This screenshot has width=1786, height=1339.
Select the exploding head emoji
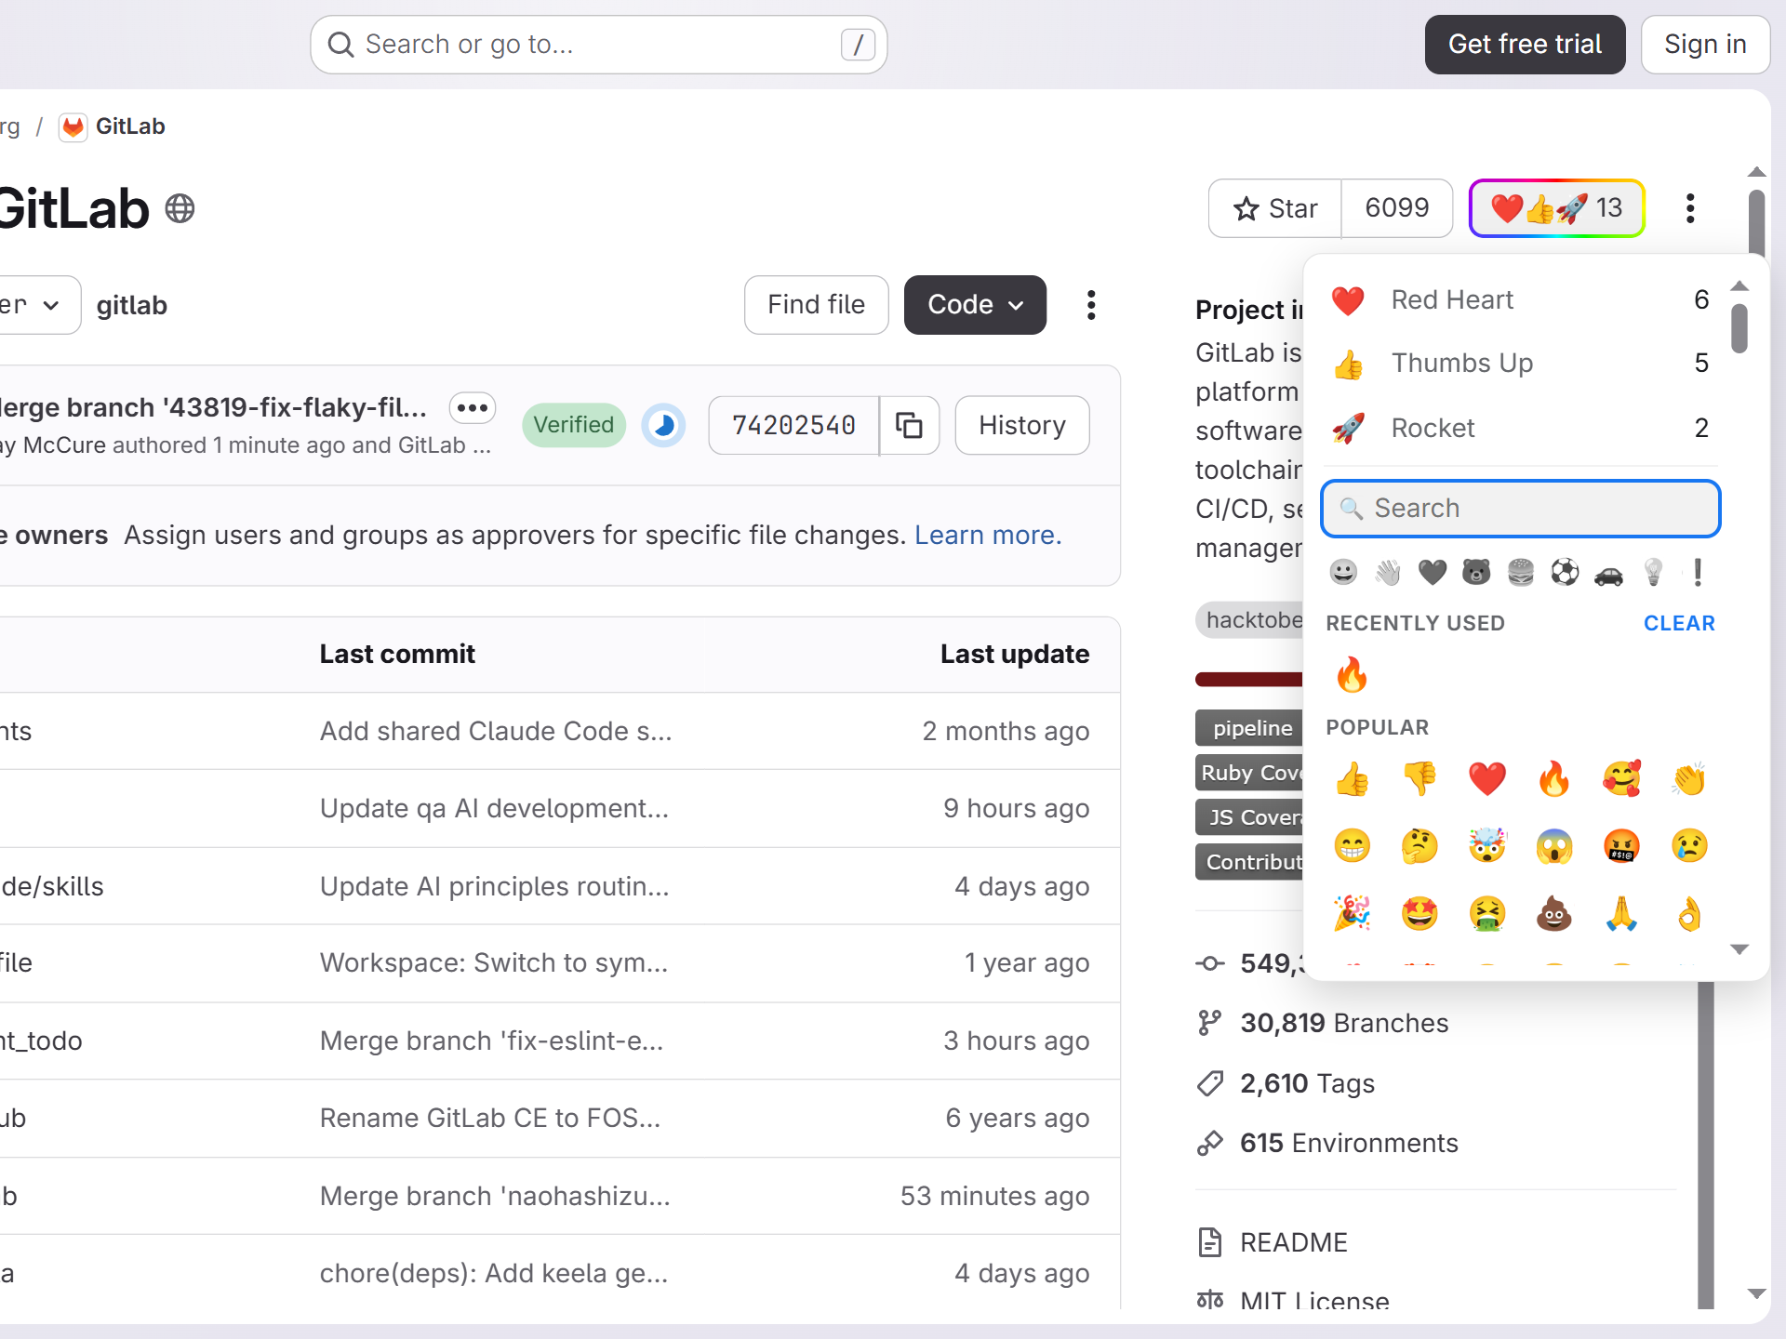pos(1486,845)
